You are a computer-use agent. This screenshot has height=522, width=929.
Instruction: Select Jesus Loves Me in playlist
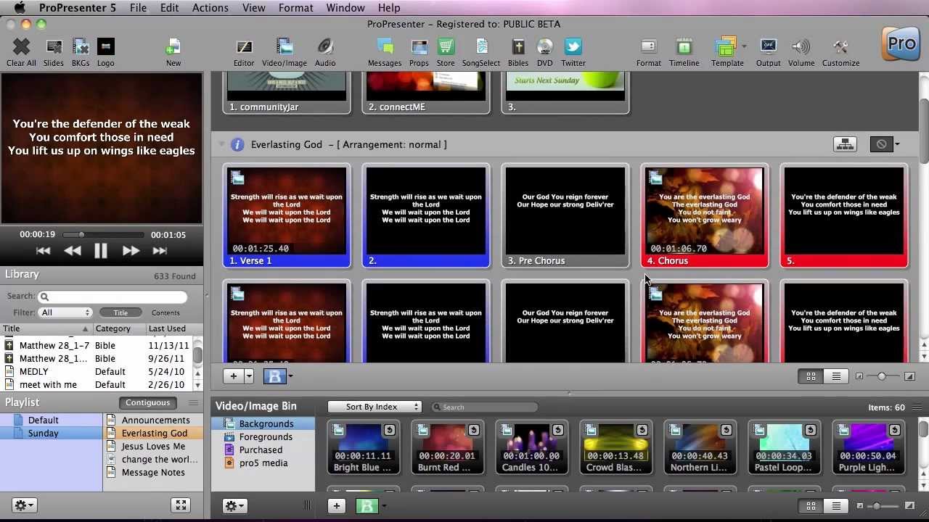tap(153, 447)
